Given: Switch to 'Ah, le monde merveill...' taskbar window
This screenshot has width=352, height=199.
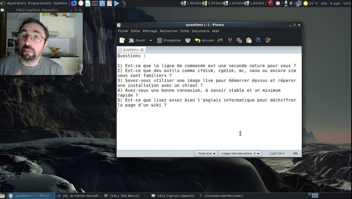Looking at the screenshot, I should 79,196.
